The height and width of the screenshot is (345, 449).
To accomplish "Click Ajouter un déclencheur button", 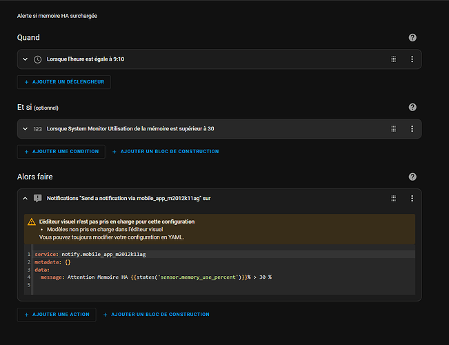I will tap(63, 82).
